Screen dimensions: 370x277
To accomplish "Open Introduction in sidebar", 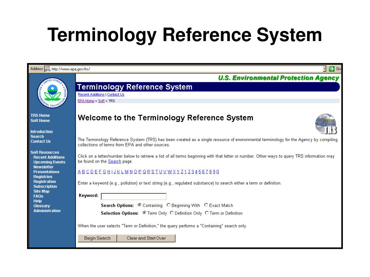I will (x=42, y=132).
